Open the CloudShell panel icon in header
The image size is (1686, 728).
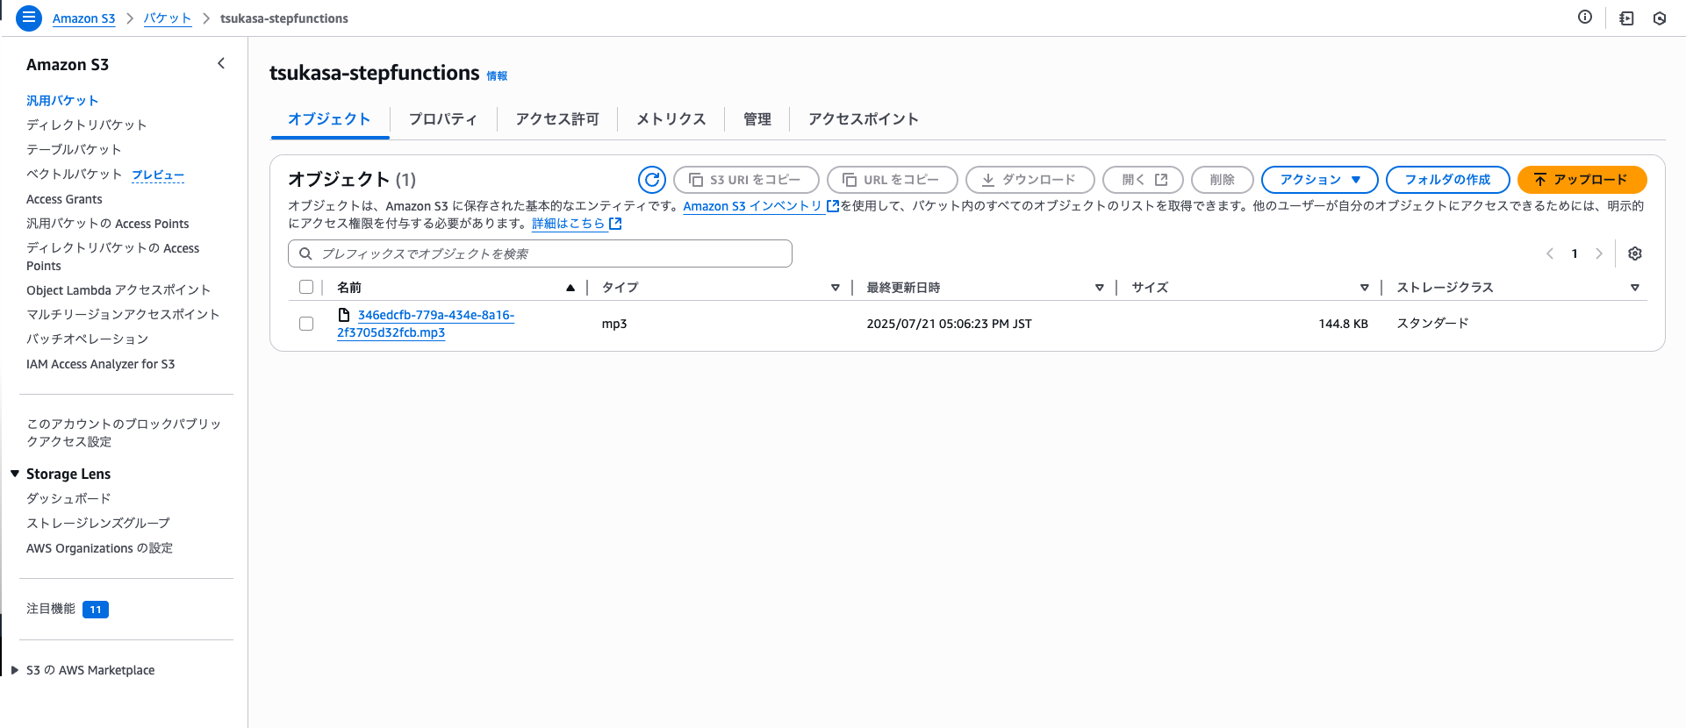pos(1626,18)
